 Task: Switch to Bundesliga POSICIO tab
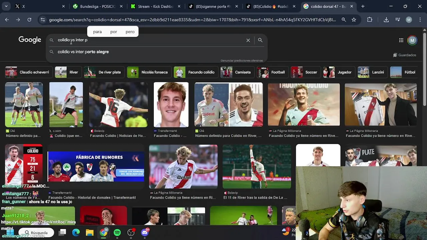98,6
